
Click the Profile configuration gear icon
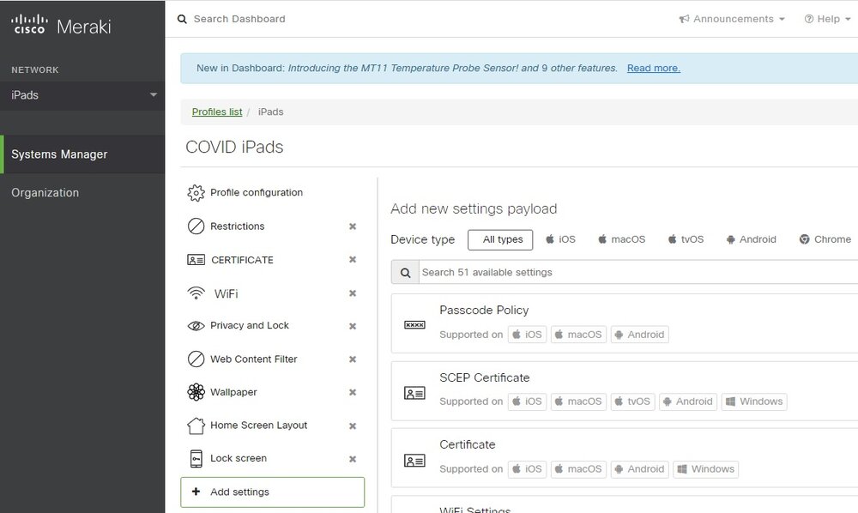click(196, 192)
